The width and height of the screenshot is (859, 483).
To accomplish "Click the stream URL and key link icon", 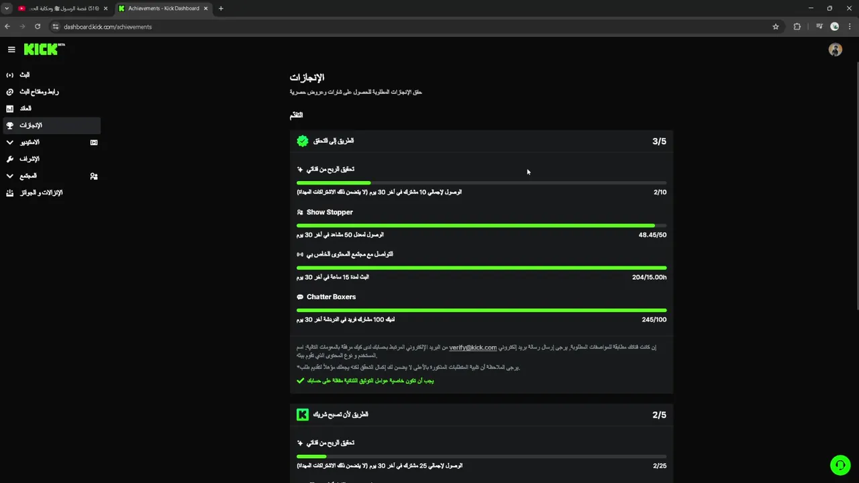I will tap(9, 92).
